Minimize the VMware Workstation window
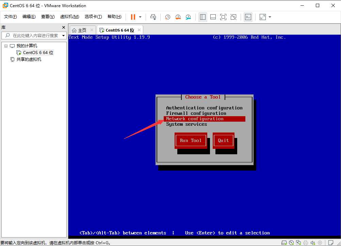341x246 pixels. click(302, 5)
